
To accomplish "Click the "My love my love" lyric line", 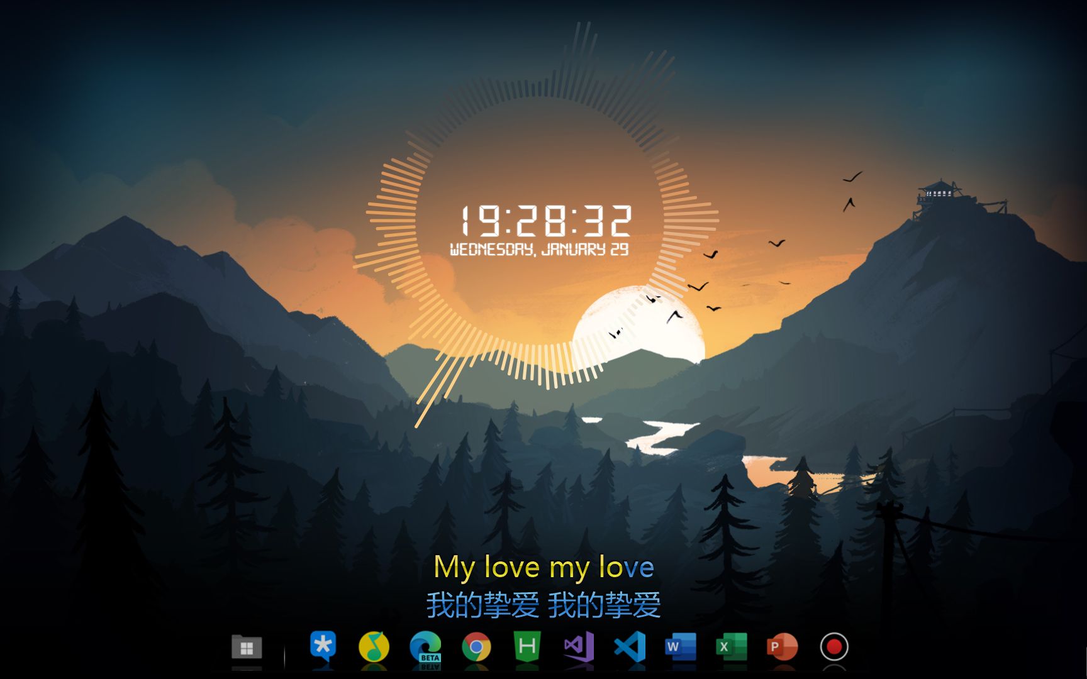I will point(543,567).
